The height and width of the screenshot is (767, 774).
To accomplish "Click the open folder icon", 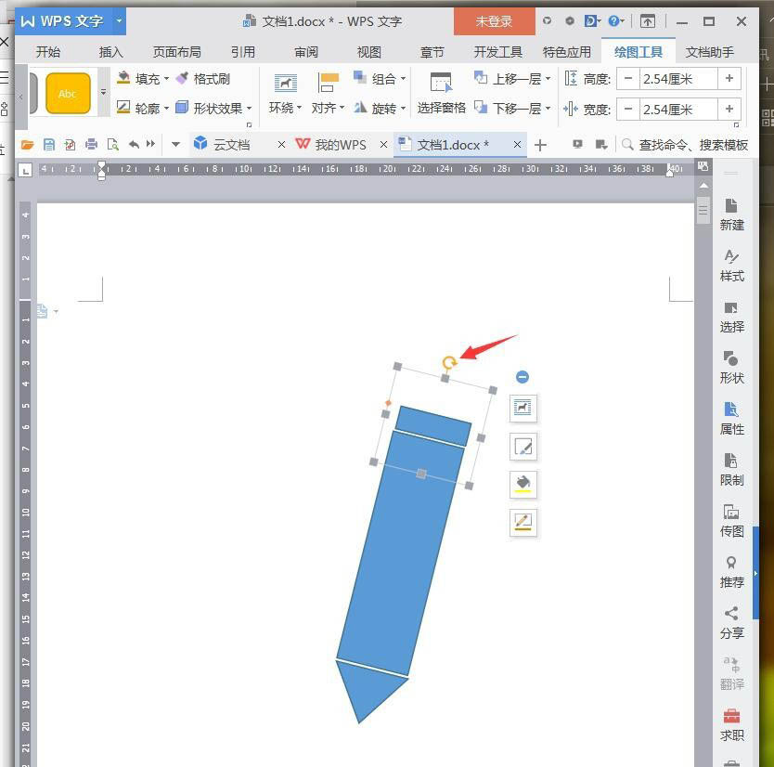I will coord(27,145).
